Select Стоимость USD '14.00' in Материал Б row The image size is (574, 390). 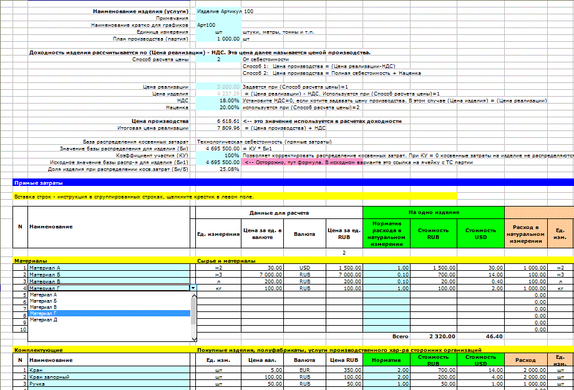480,275
